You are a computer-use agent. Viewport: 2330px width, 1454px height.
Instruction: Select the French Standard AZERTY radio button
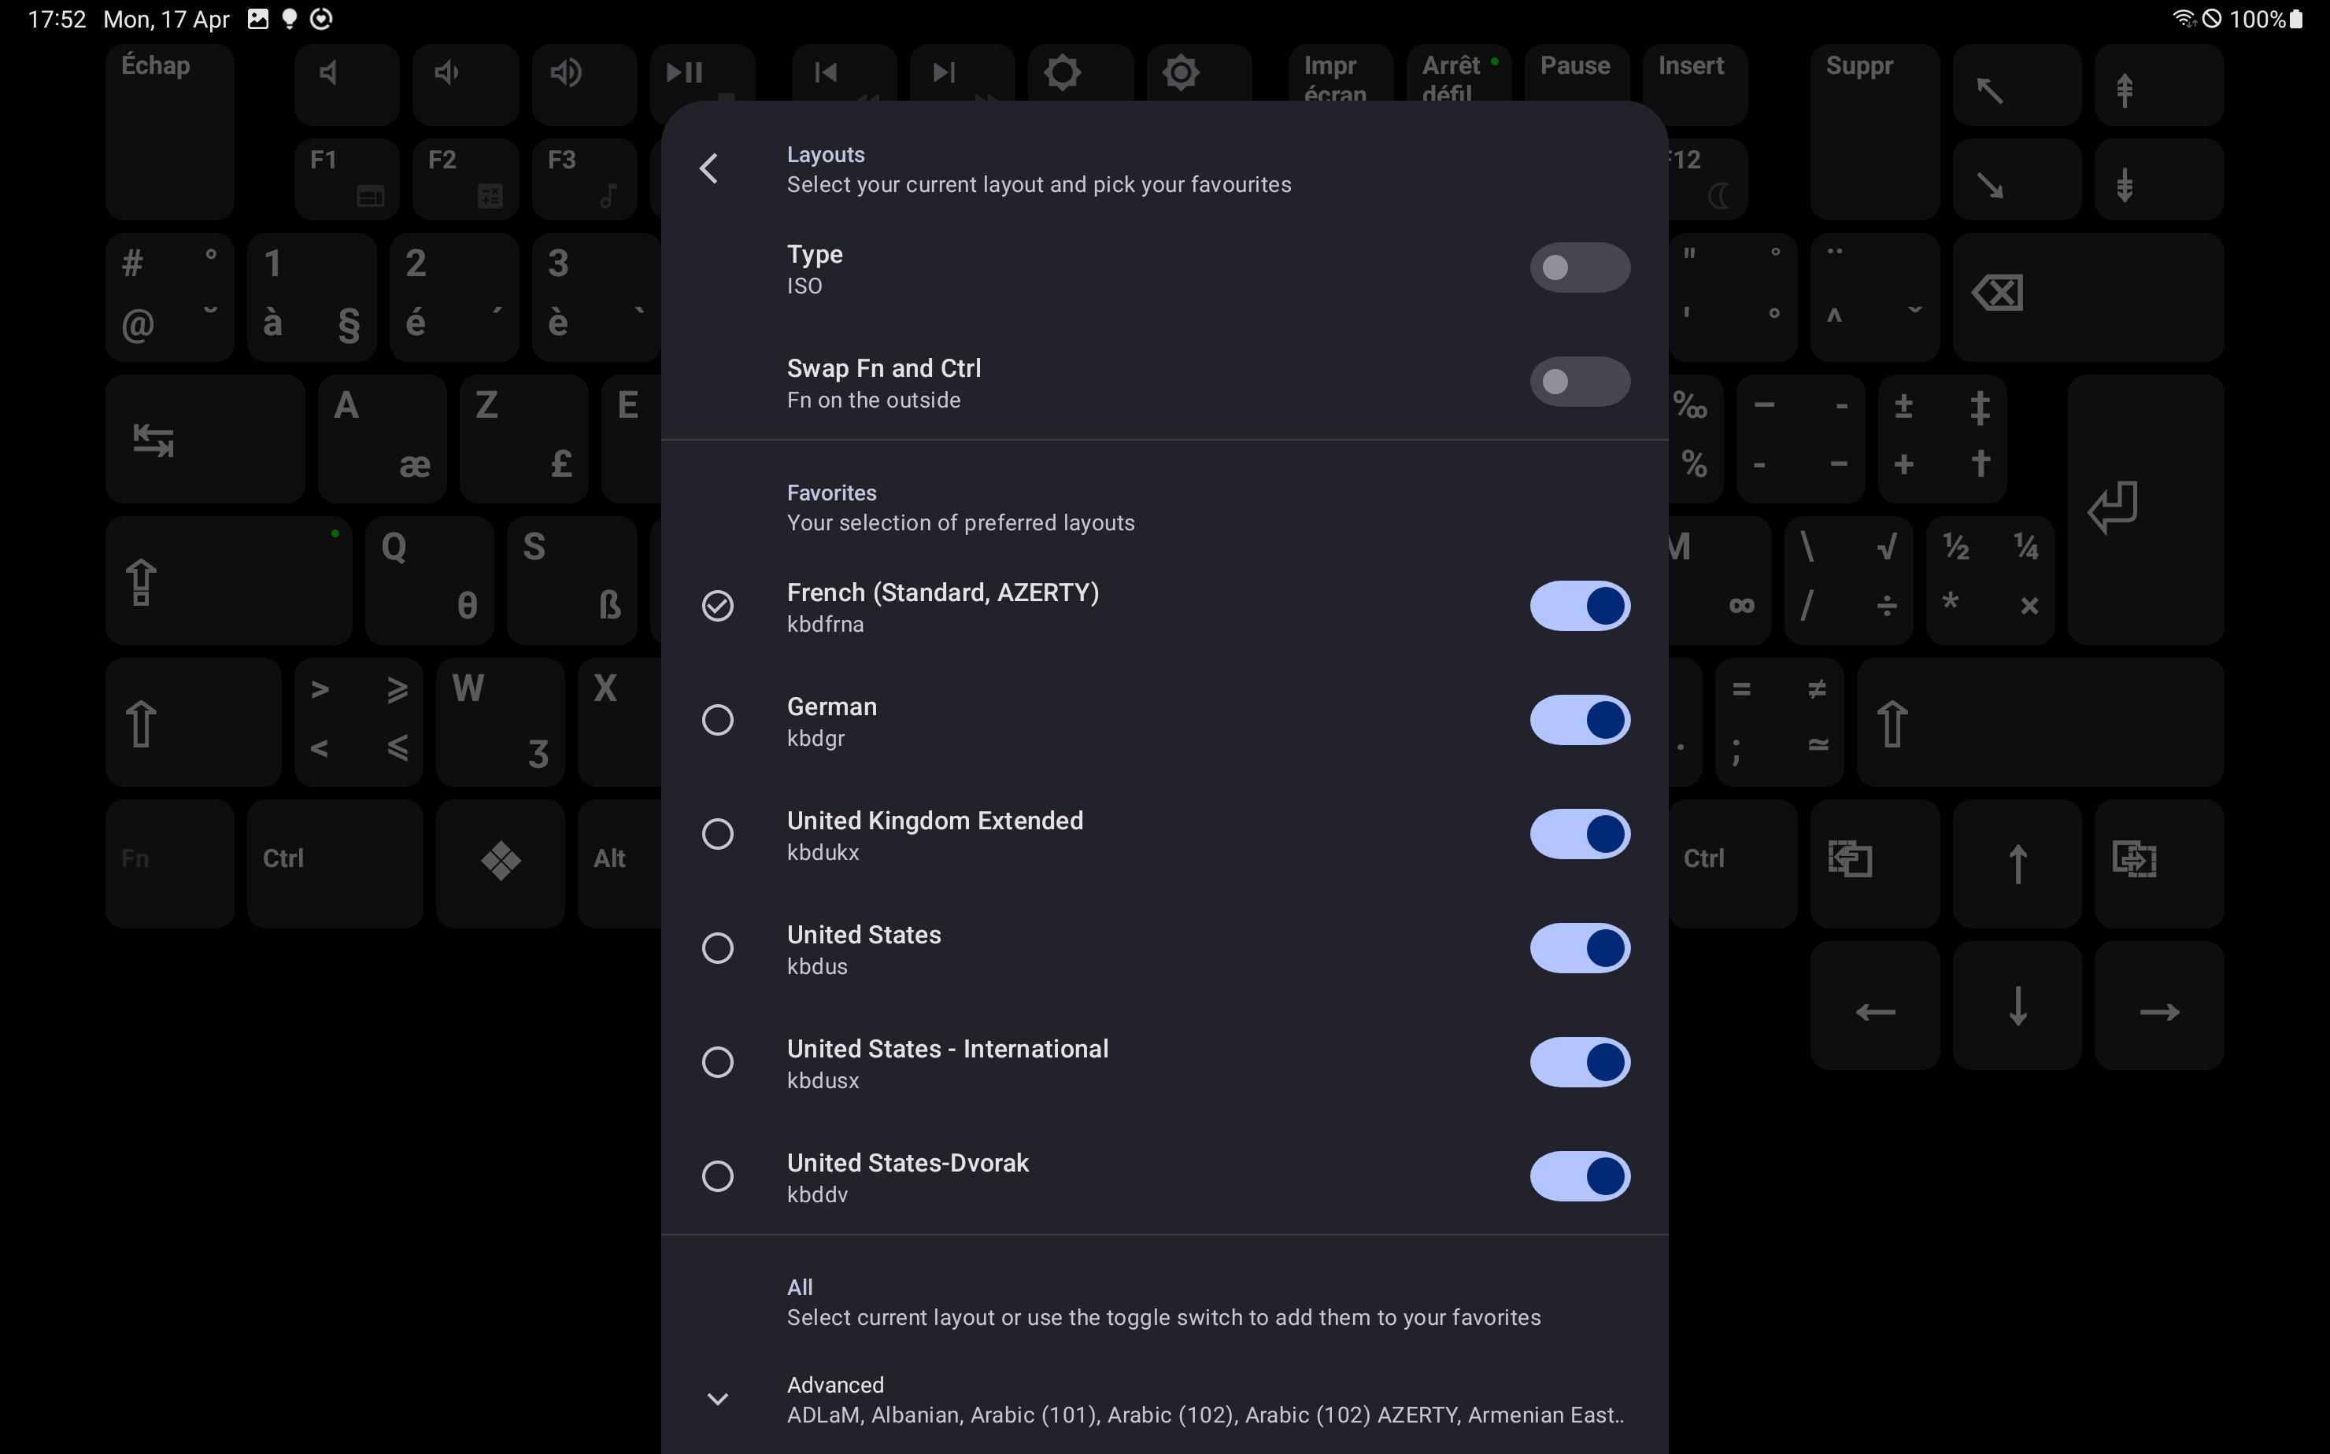(717, 605)
